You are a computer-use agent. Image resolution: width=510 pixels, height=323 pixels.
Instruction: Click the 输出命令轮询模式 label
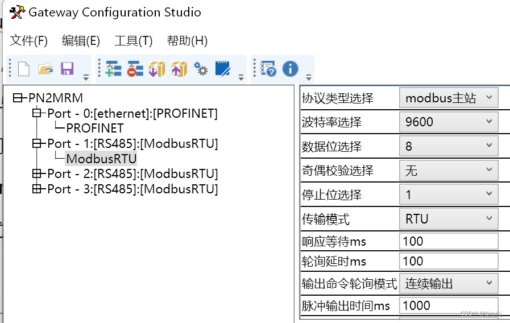click(x=350, y=284)
